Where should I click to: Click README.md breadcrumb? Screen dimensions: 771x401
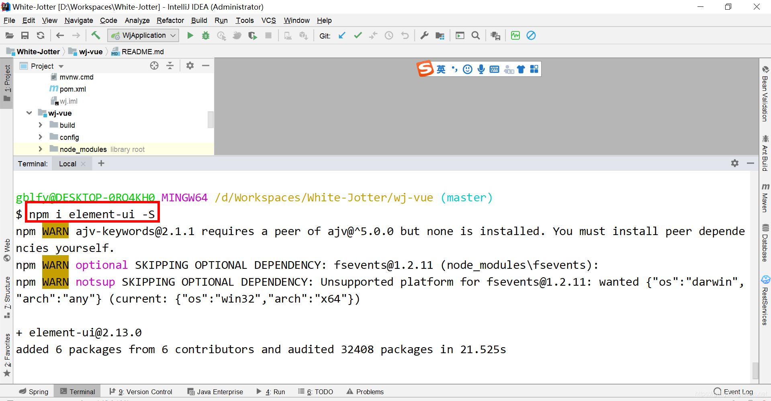click(x=143, y=52)
